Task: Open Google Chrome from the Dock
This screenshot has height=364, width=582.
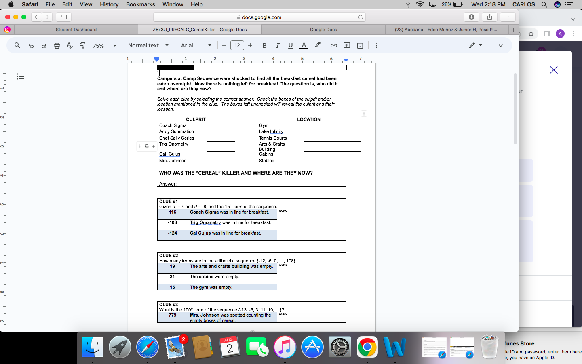Action: coord(367,347)
